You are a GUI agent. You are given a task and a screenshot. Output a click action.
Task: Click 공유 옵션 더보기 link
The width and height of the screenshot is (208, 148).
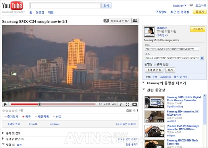click(126, 124)
